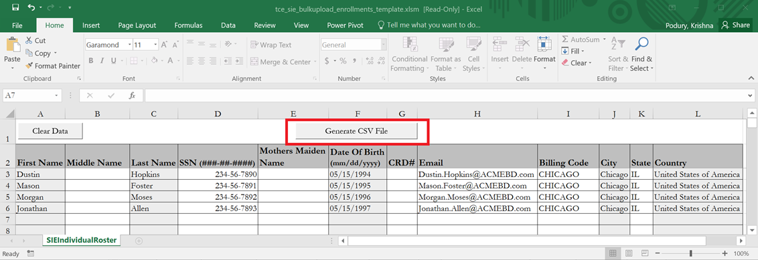This screenshot has width=758, height=260.
Task: Open Format as Table gallery
Action: pos(446,55)
